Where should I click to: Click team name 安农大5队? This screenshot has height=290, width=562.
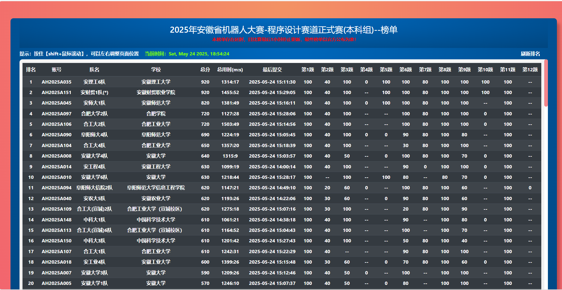coord(94,198)
